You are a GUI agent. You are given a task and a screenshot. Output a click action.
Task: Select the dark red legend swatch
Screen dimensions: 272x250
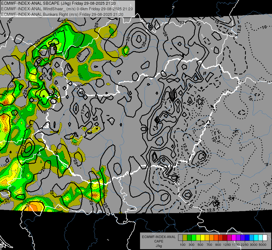coord(225,238)
